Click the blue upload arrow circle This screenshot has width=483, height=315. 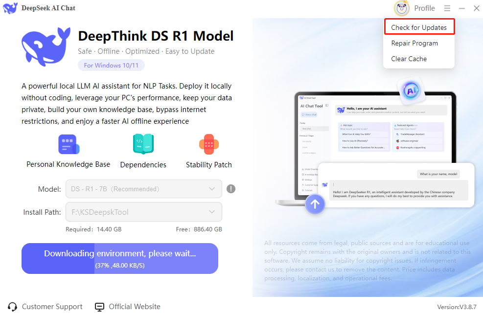(315, 204)
